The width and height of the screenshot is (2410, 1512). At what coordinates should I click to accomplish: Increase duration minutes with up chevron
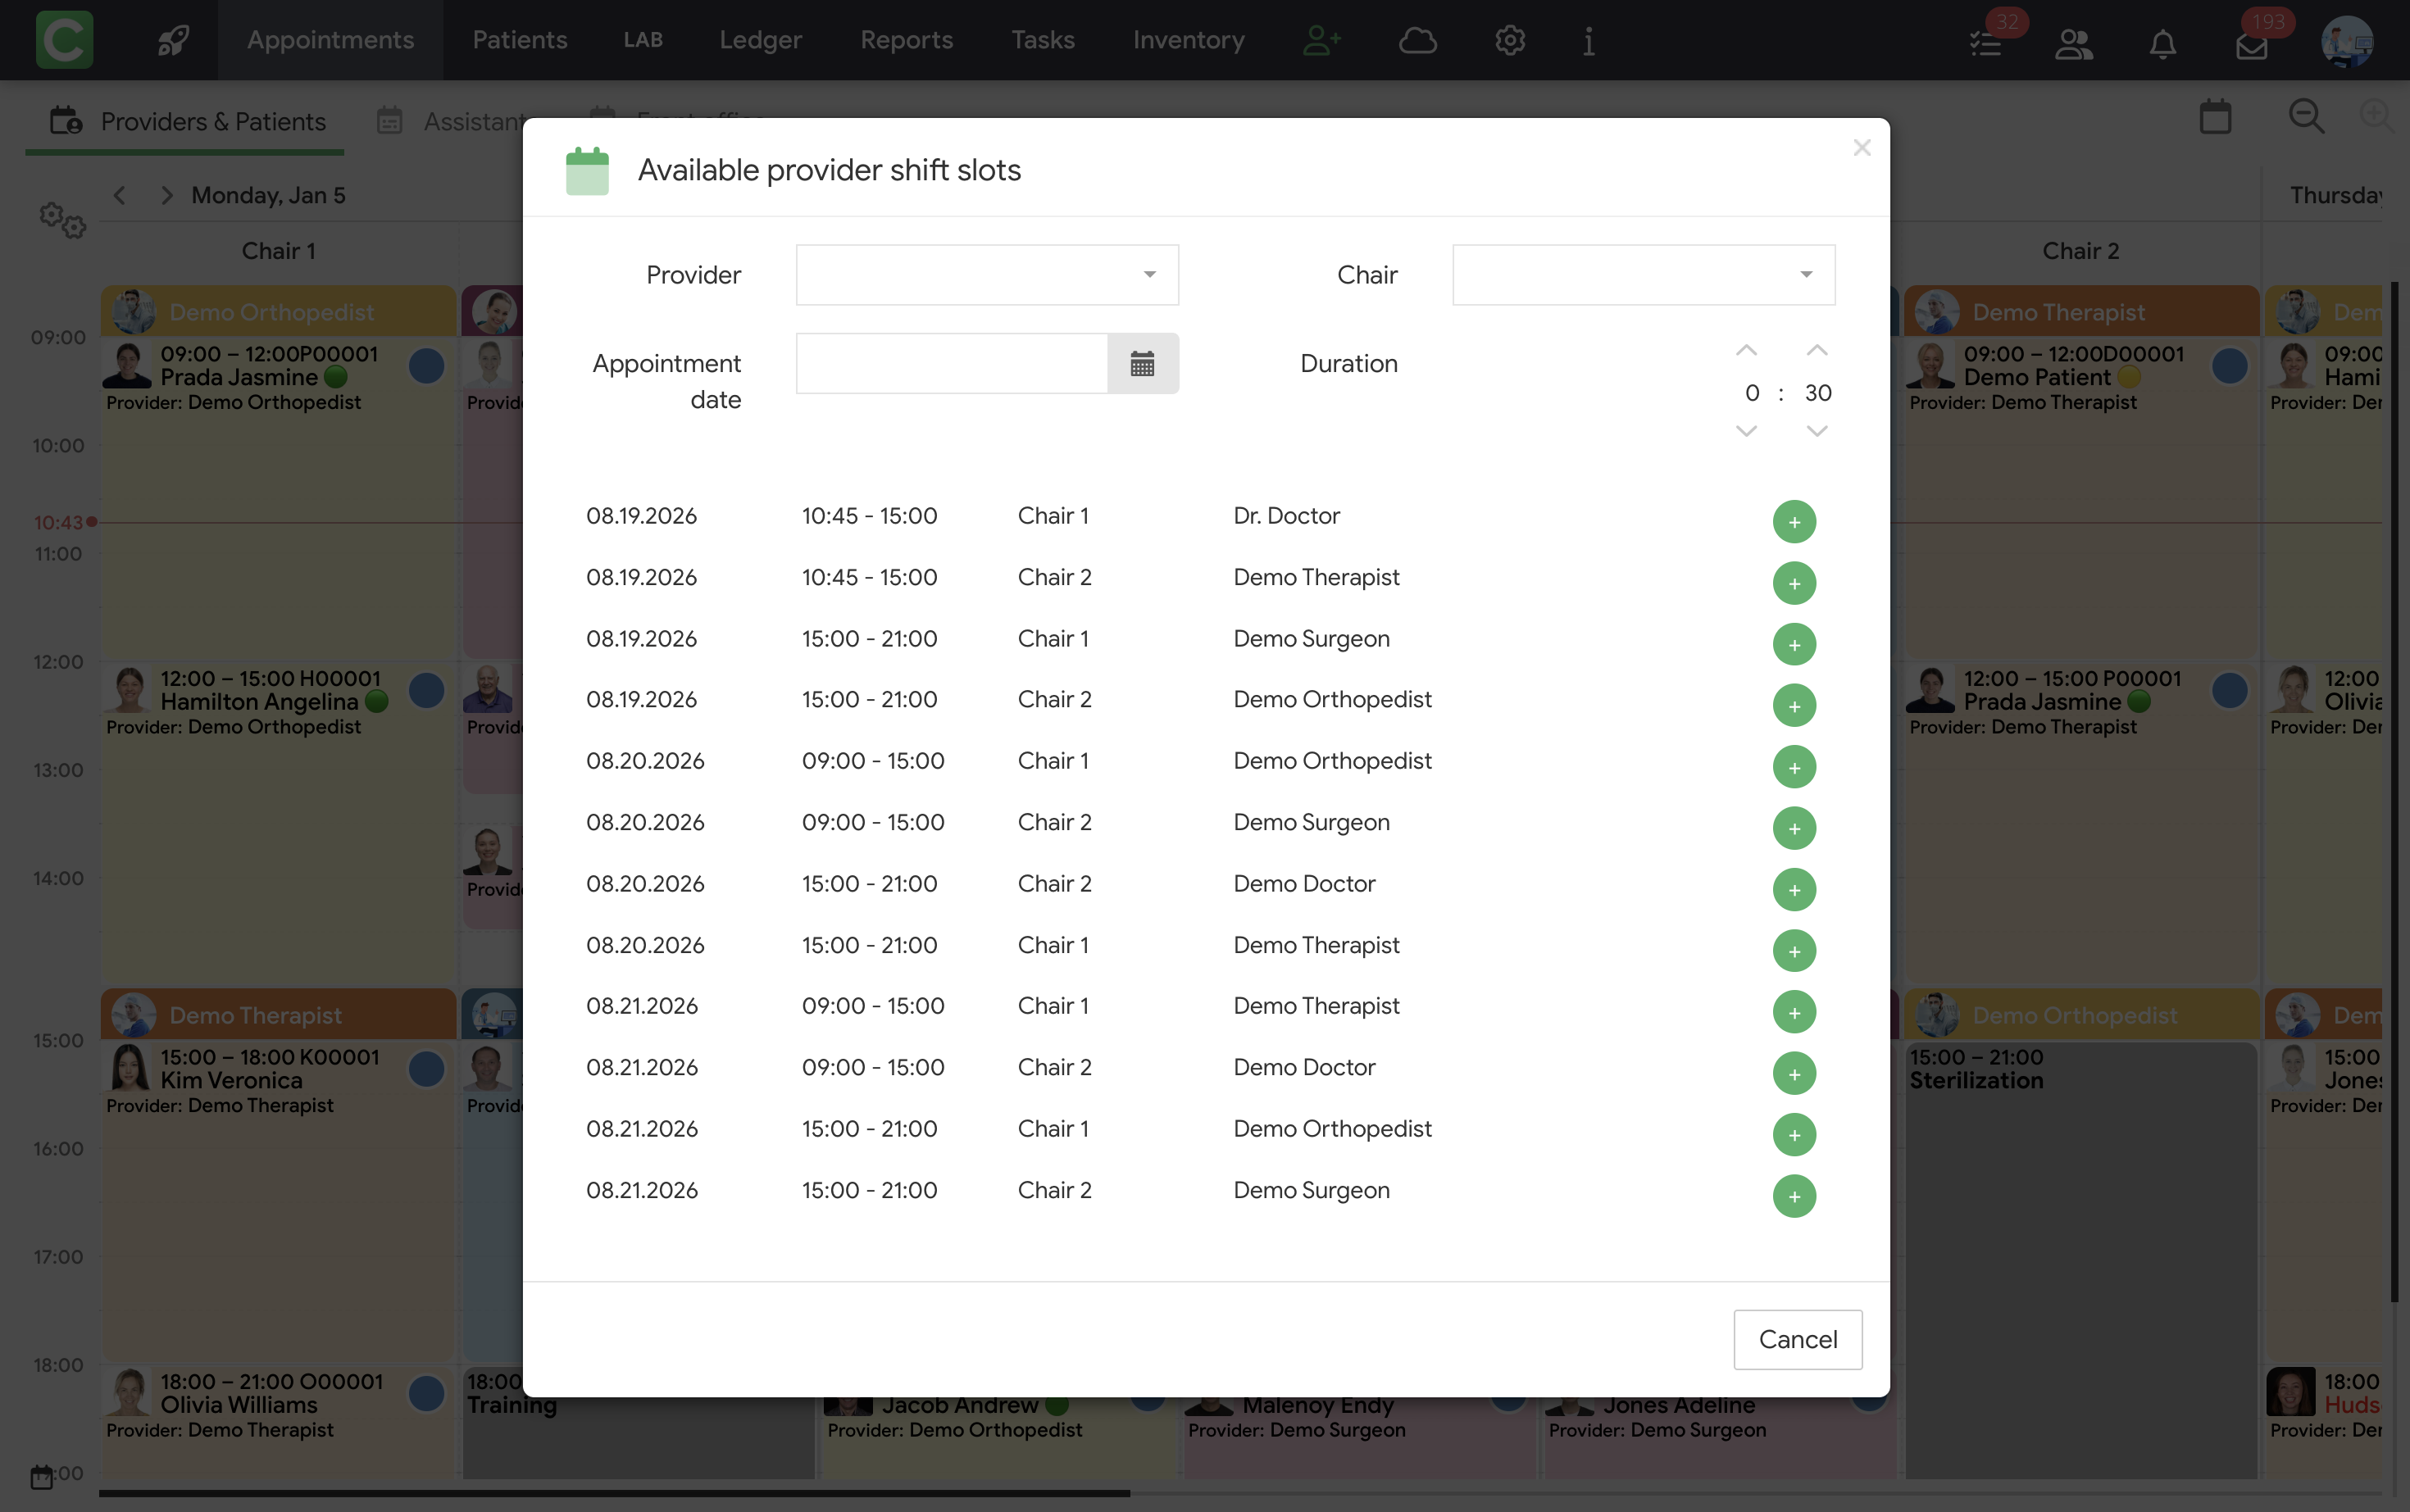tap(1817, 350)
